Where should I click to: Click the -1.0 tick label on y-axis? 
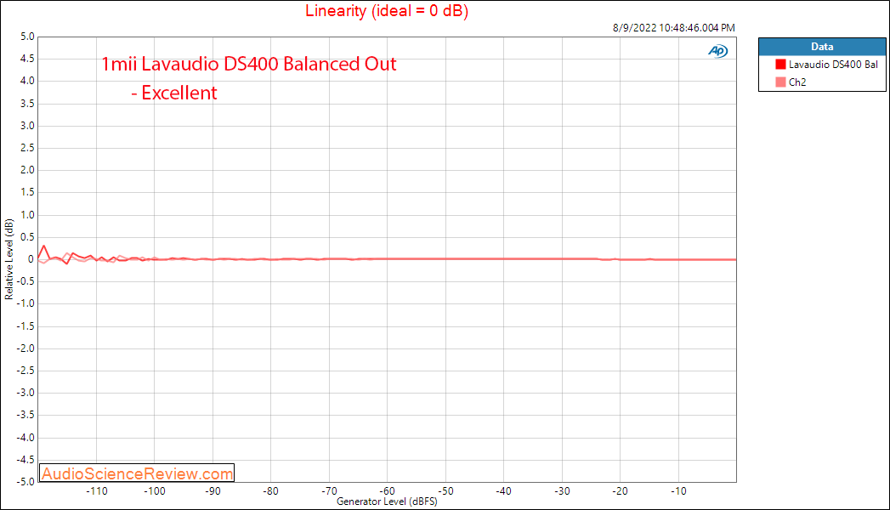(x=26, y=303)
